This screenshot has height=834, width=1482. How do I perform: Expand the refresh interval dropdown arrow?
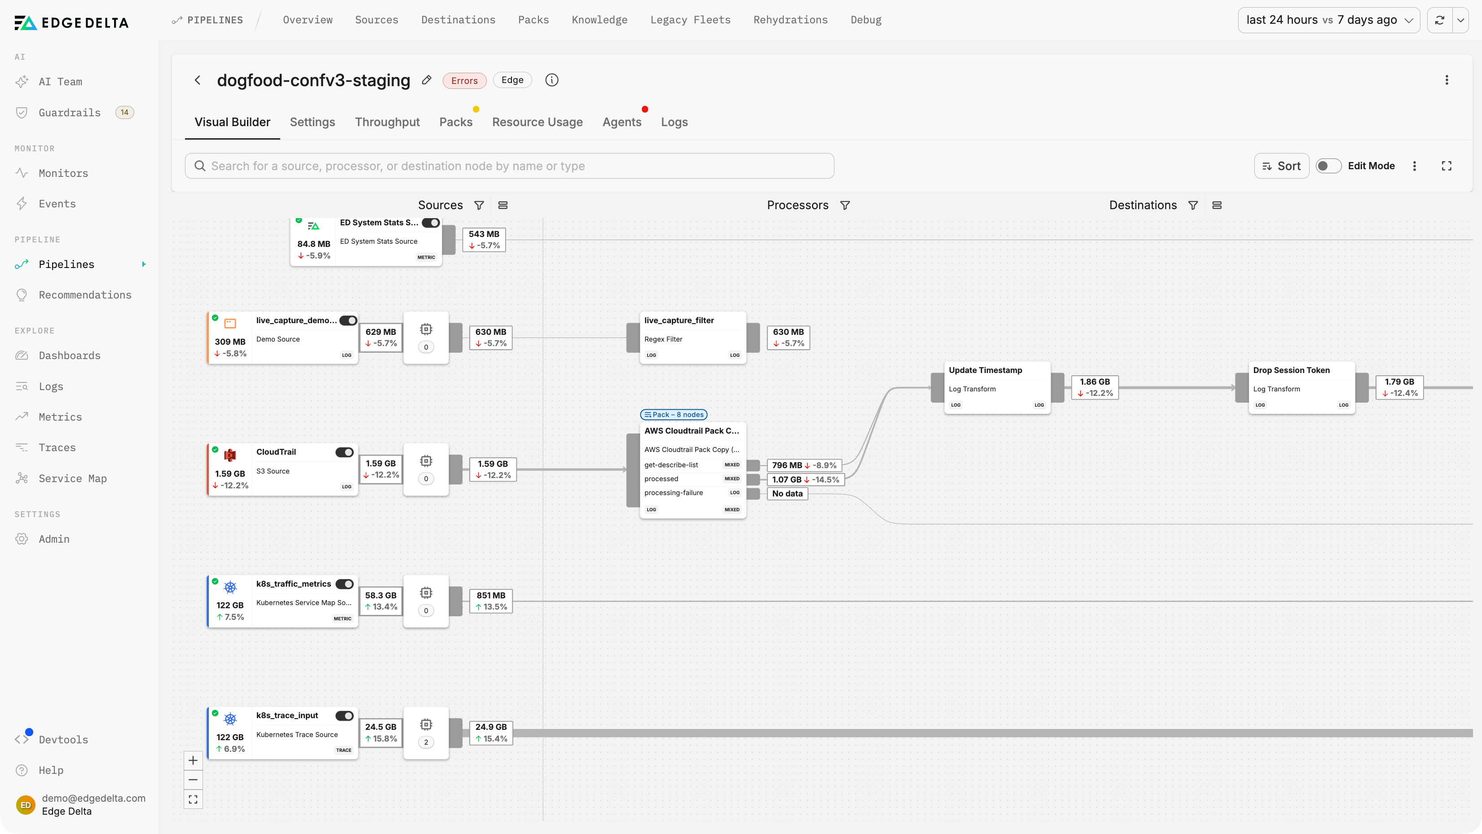[1460, 20]
